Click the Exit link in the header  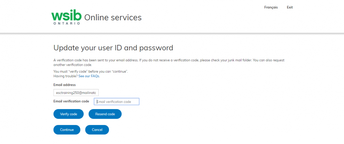[290, 7]
